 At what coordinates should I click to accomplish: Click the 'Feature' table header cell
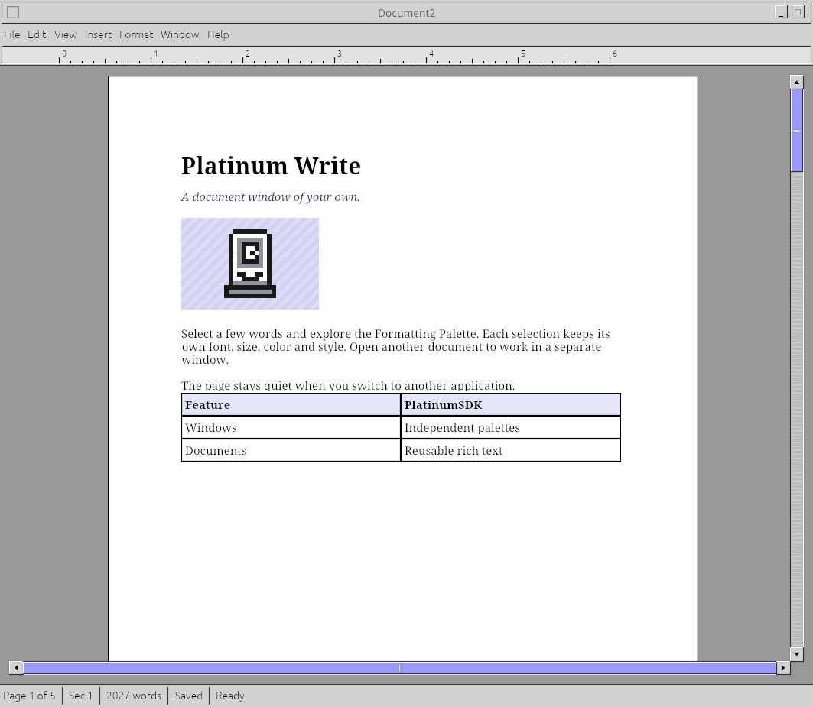click(291, 405)
